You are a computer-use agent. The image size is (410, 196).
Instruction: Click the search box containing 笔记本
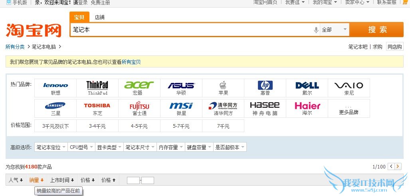(191, 30)
